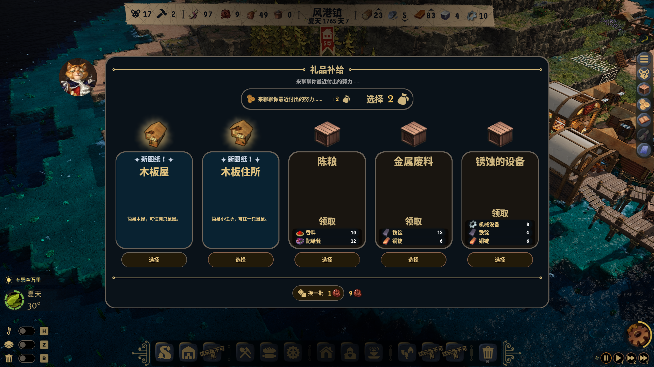Image resolution: width=654 pixels, height=367 pixels.
Task: Open the housing category house icon
Action: click(326, 353)
